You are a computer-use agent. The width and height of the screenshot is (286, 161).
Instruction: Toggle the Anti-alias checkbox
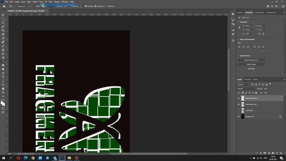[86, 6]
